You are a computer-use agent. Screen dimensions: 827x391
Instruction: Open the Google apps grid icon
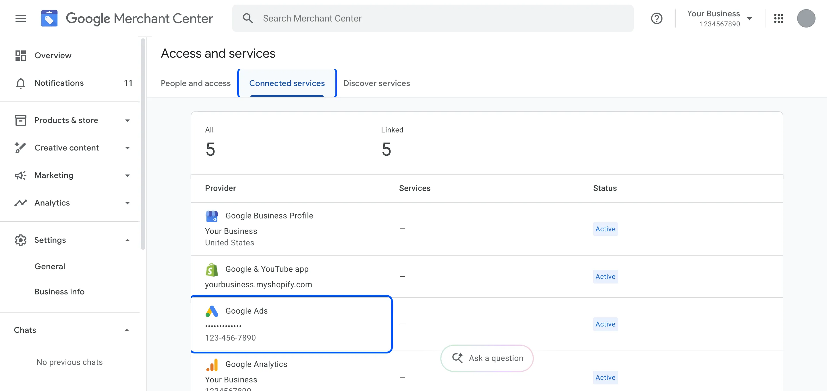[x=778, y=18]
